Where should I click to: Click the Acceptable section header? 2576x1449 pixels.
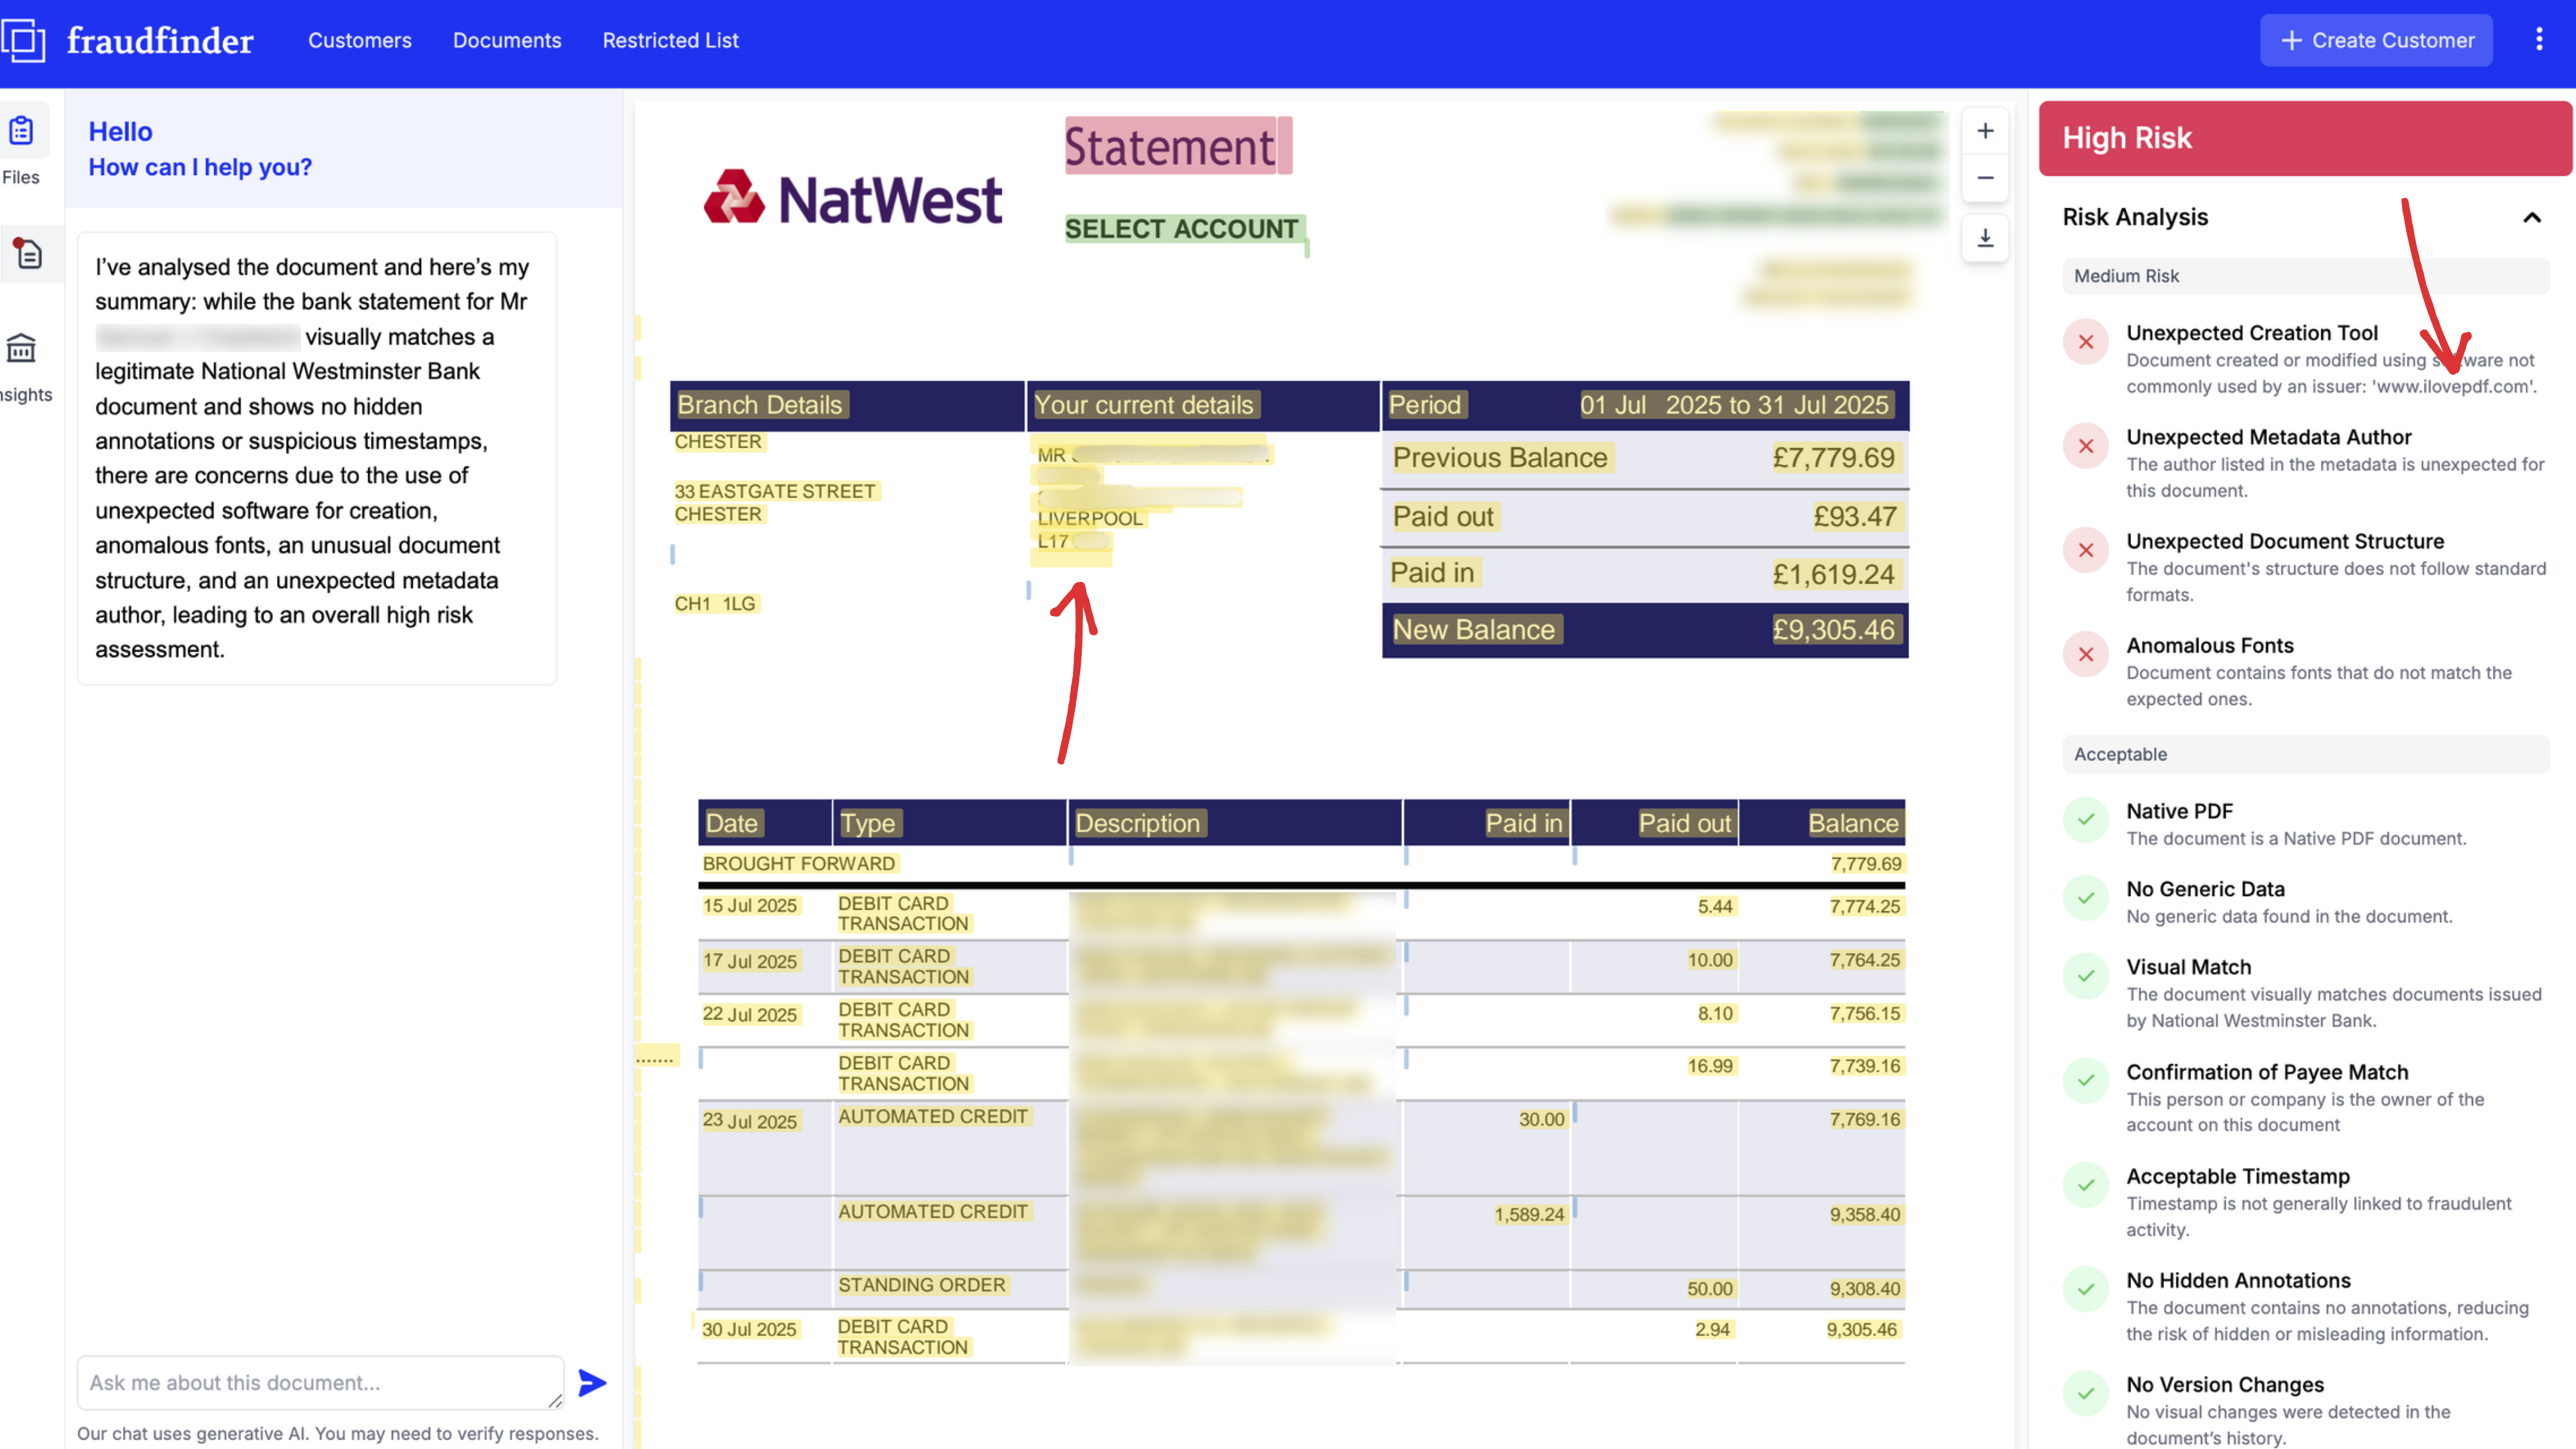click(x=2305, y=754)
